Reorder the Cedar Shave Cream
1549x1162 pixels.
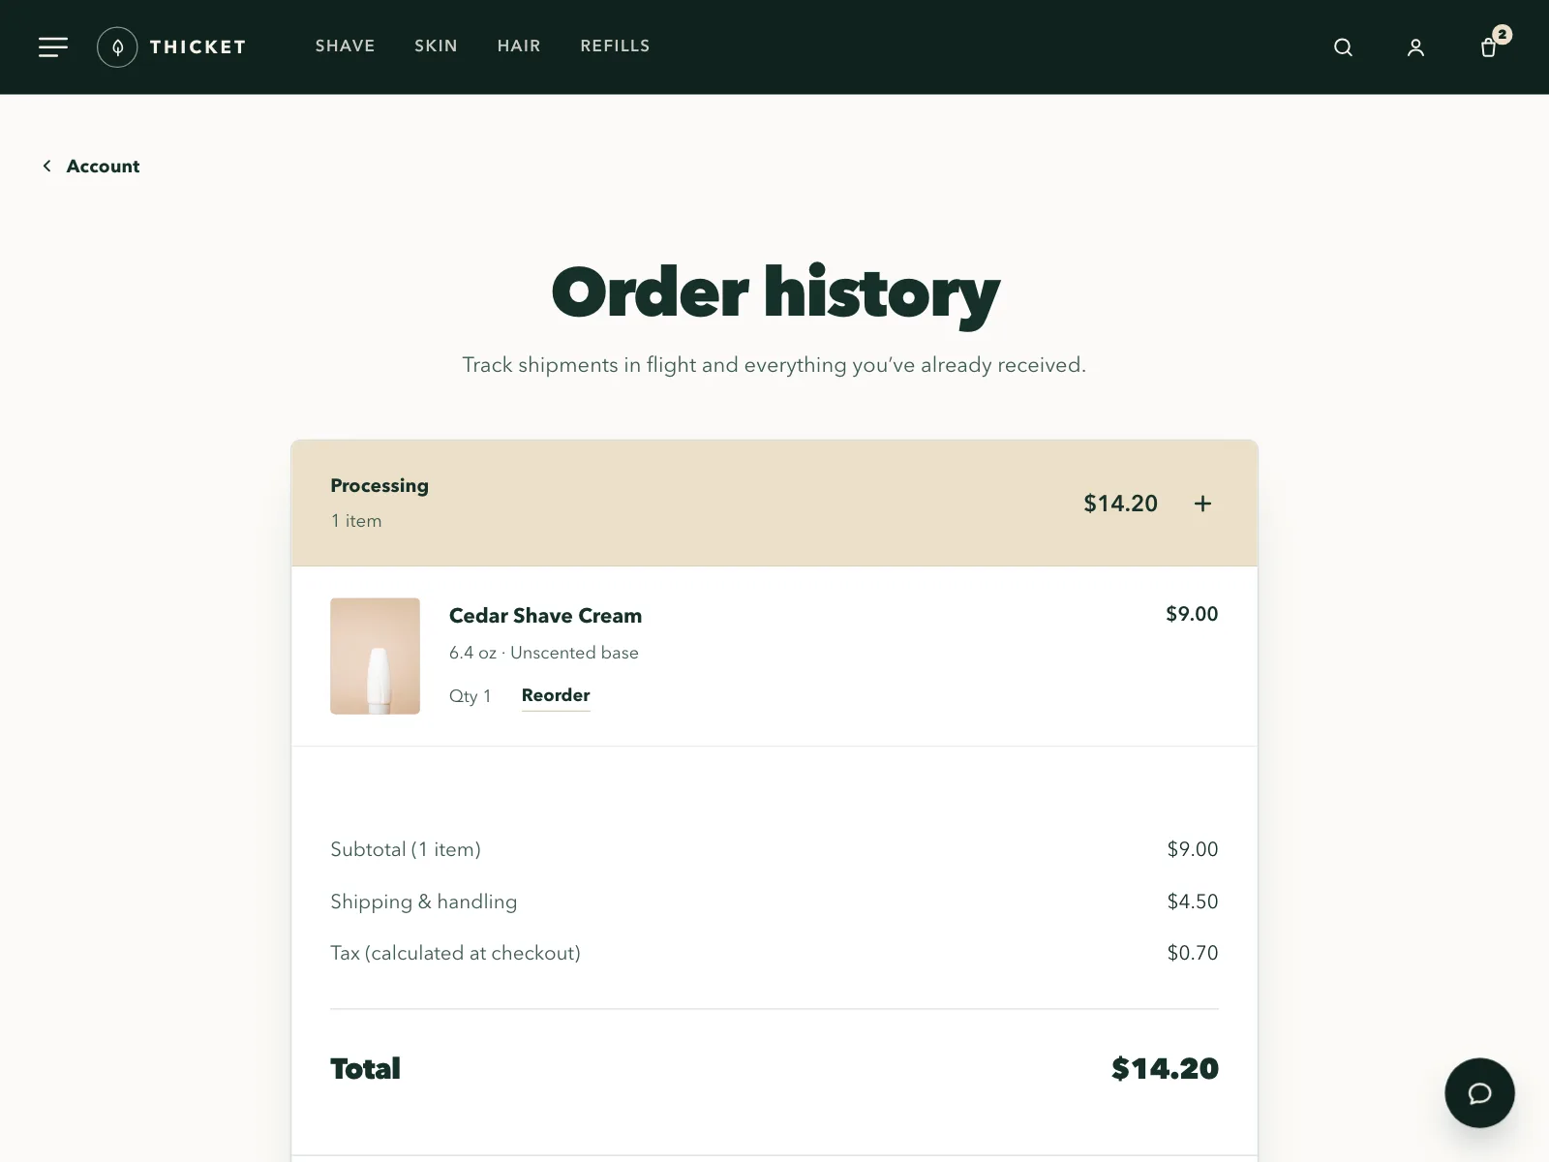point(556,695)
